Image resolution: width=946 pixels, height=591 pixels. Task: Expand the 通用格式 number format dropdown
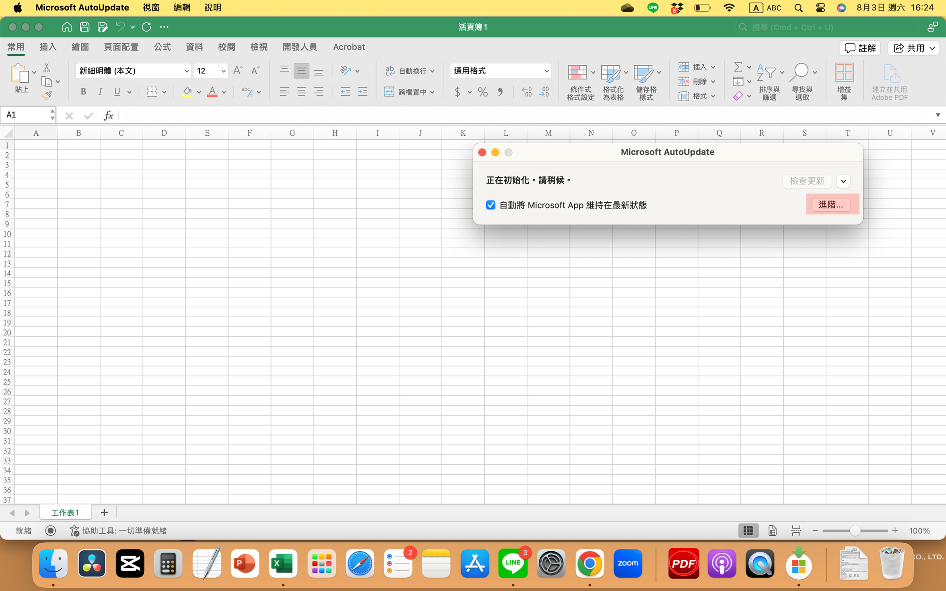pos(546,71)
